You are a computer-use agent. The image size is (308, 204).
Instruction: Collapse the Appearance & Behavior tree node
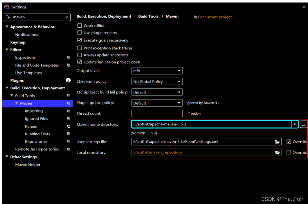[x=7, y=27]
